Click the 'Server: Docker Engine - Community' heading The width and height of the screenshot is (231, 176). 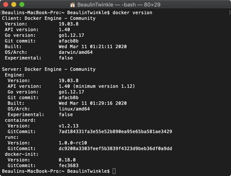click(x=49, y=69)
